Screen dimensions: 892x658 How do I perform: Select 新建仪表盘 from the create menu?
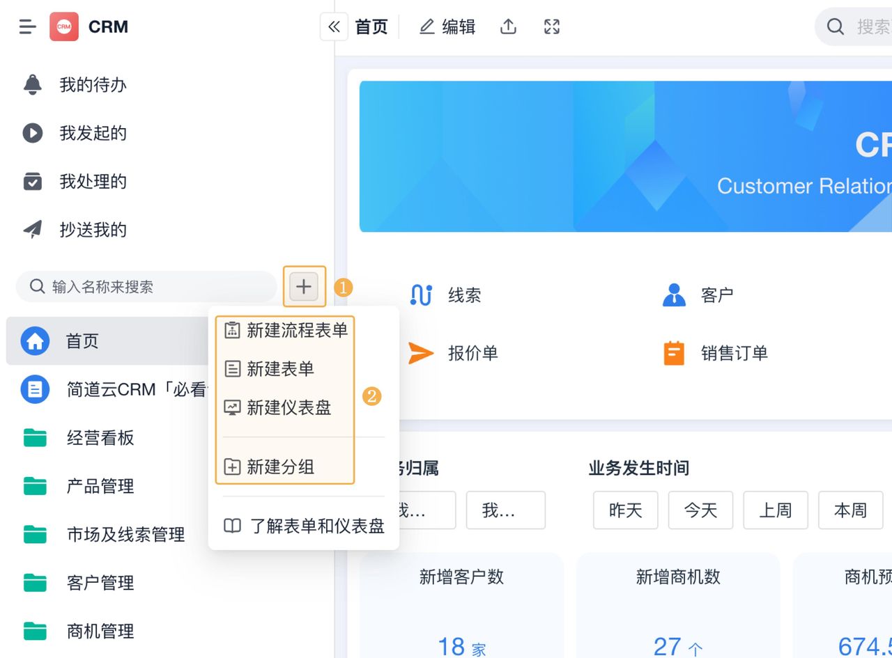288,407
